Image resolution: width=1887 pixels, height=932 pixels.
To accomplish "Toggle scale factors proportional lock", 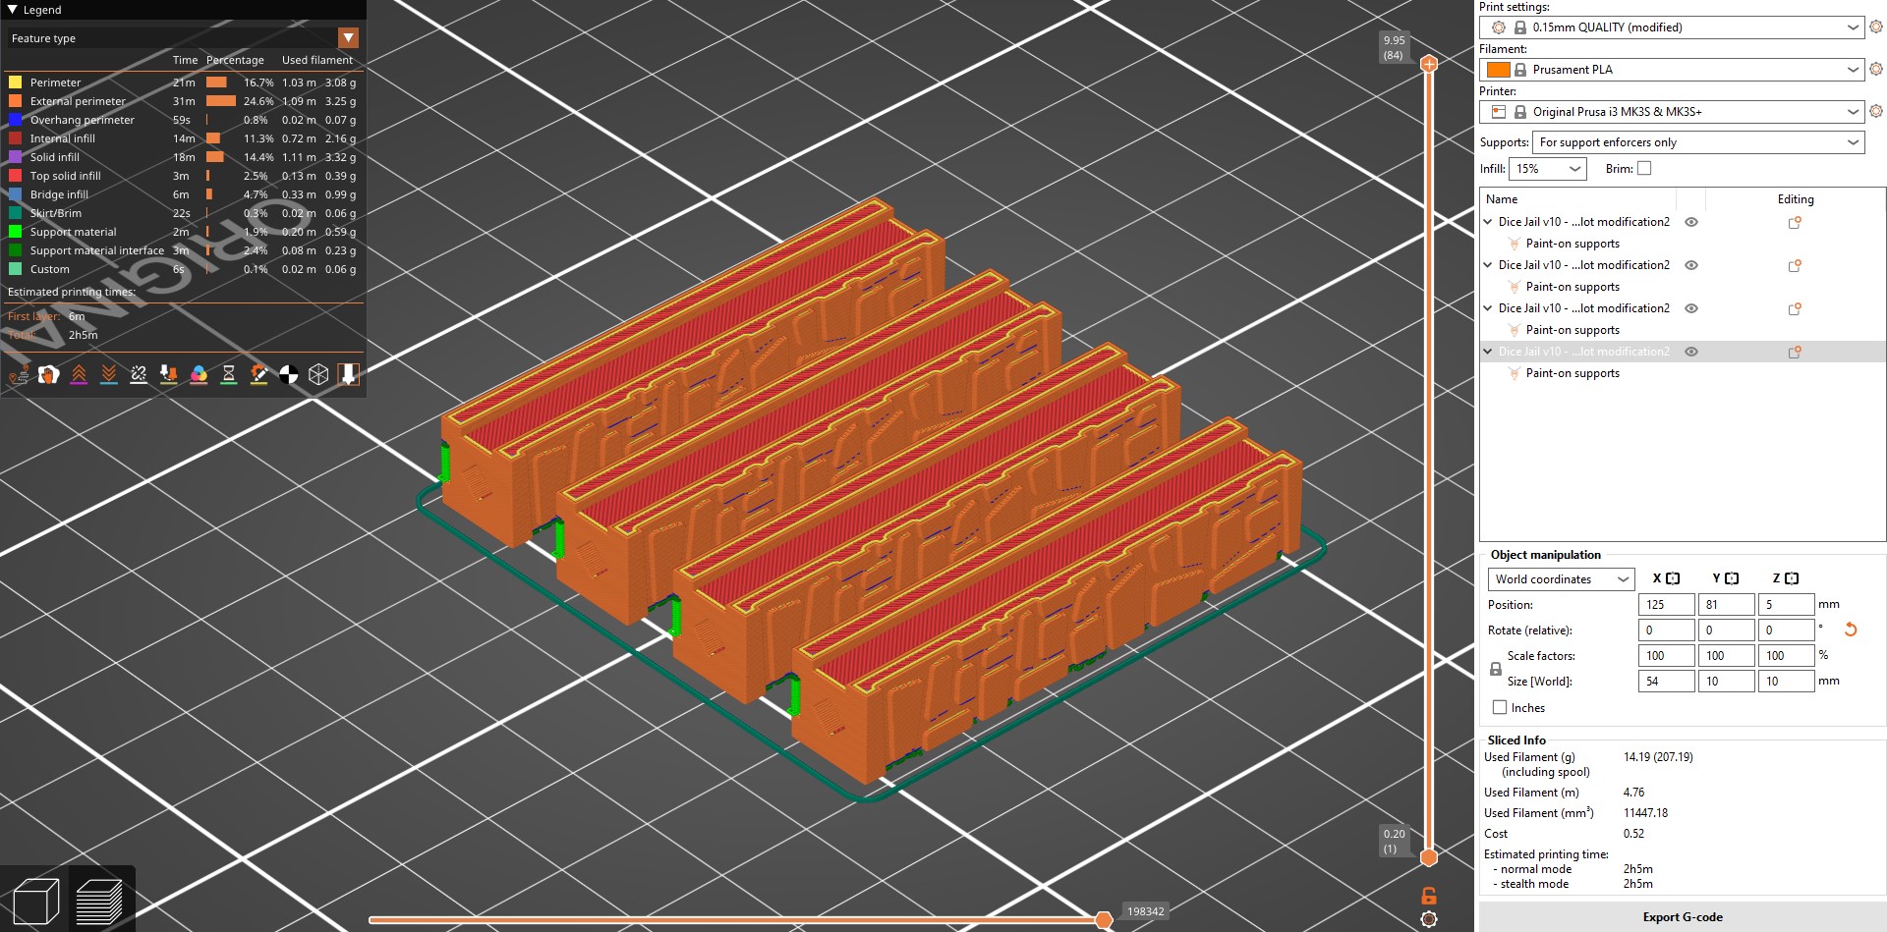I will (x=1496, y=669).
